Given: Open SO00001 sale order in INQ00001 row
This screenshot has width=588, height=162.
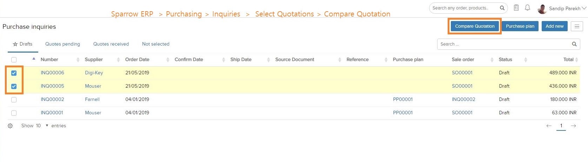Looking at the screenshot, I should tap(462, 113).
